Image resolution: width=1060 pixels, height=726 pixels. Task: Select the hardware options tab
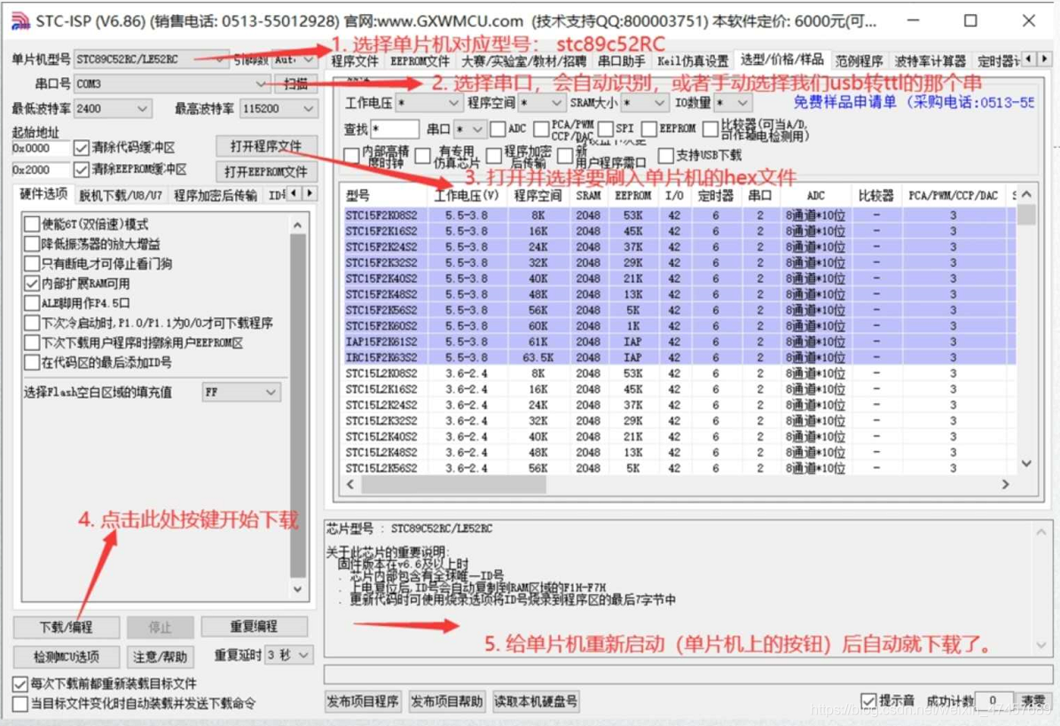point(43,194)
